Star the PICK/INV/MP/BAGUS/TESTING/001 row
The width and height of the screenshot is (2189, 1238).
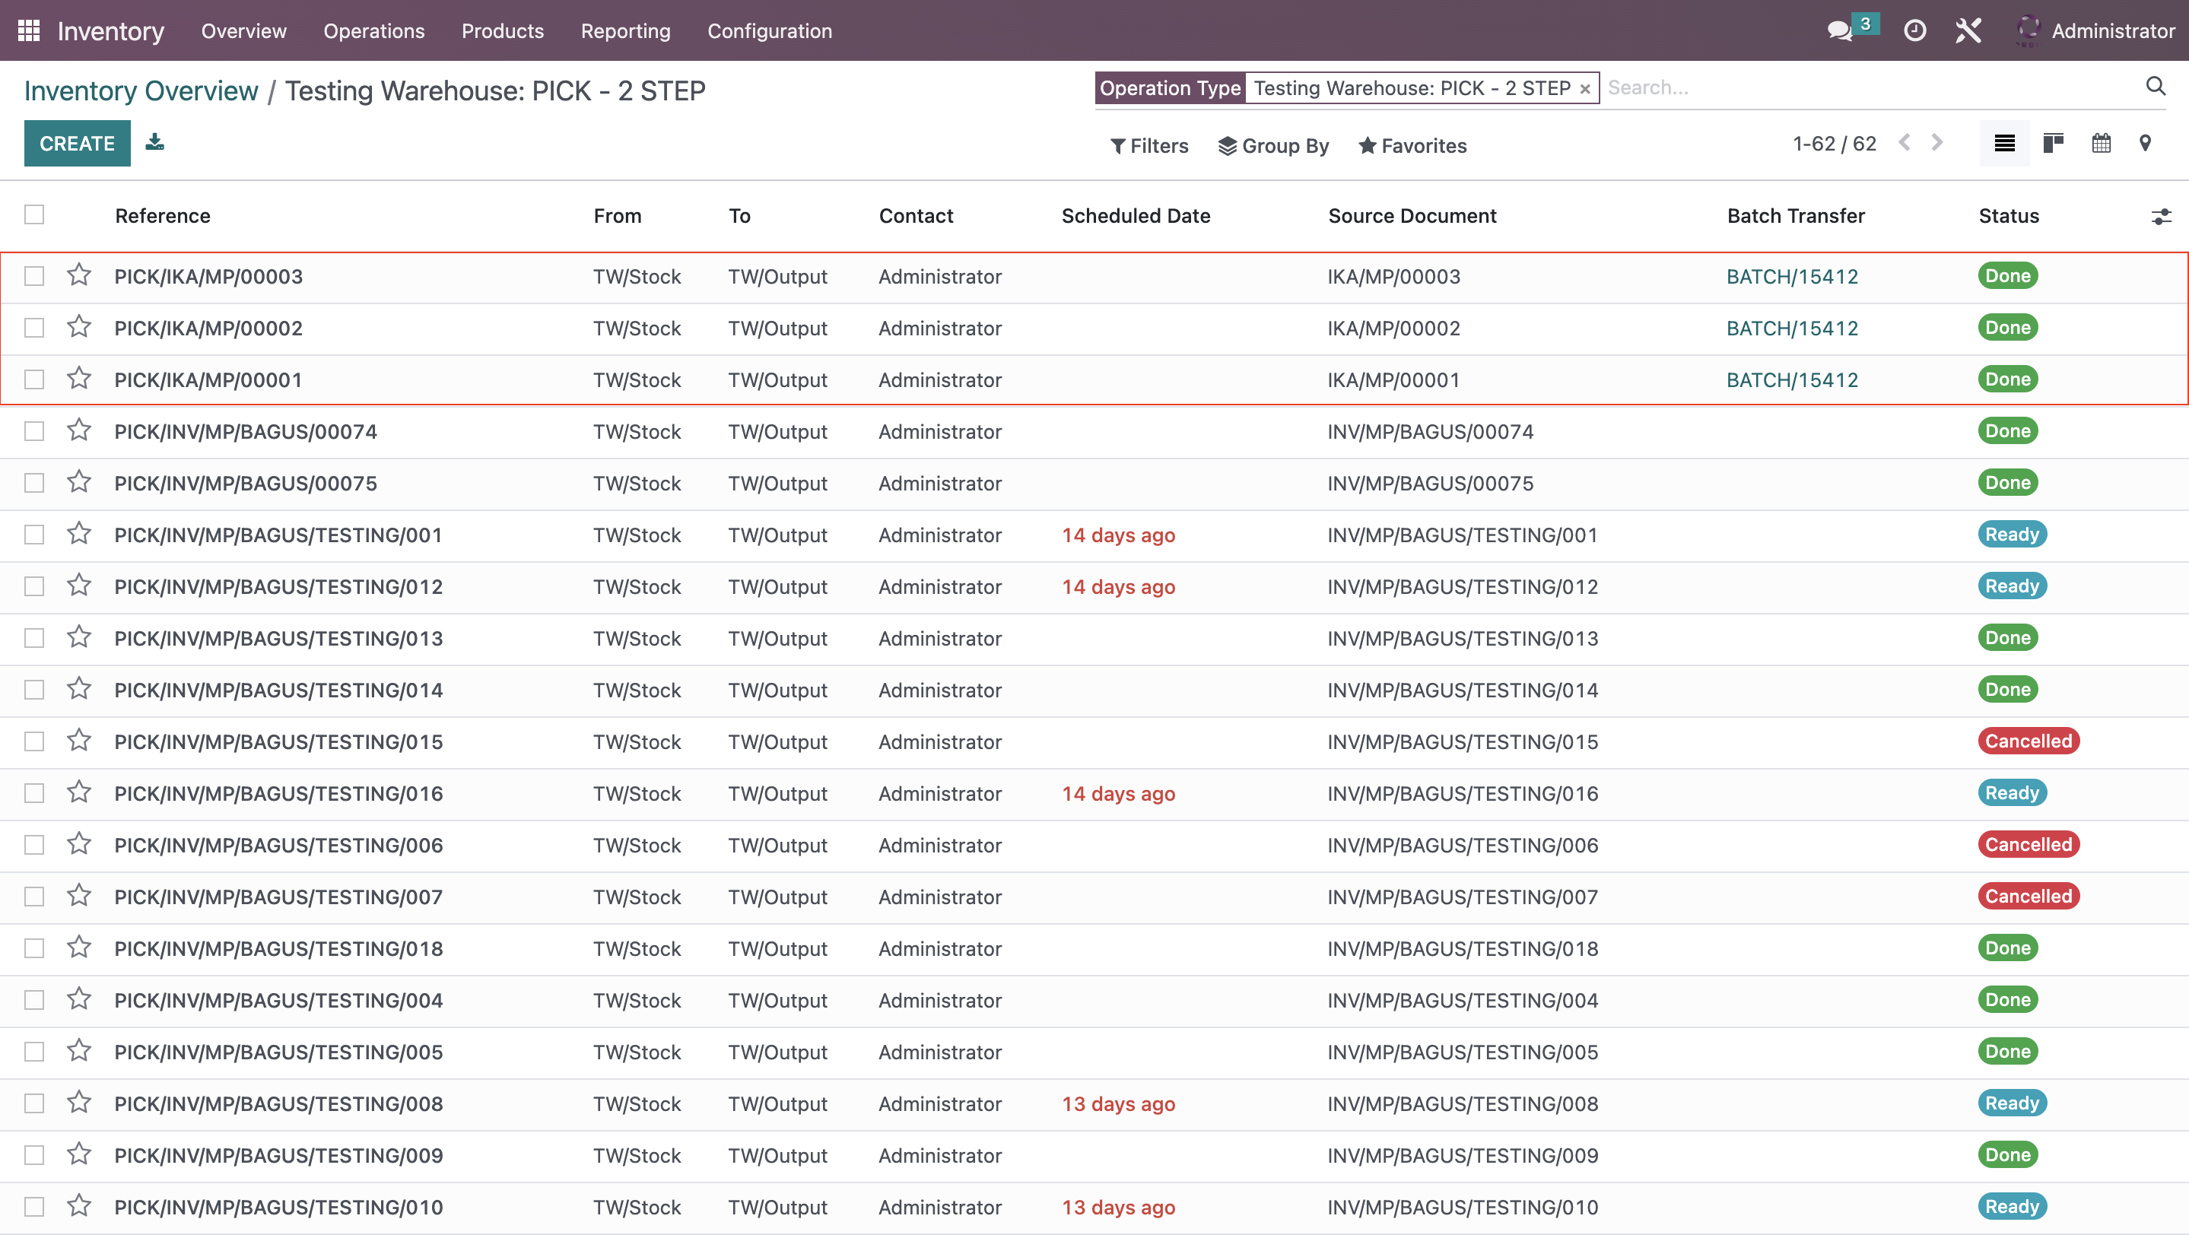(x=79, y=534)
